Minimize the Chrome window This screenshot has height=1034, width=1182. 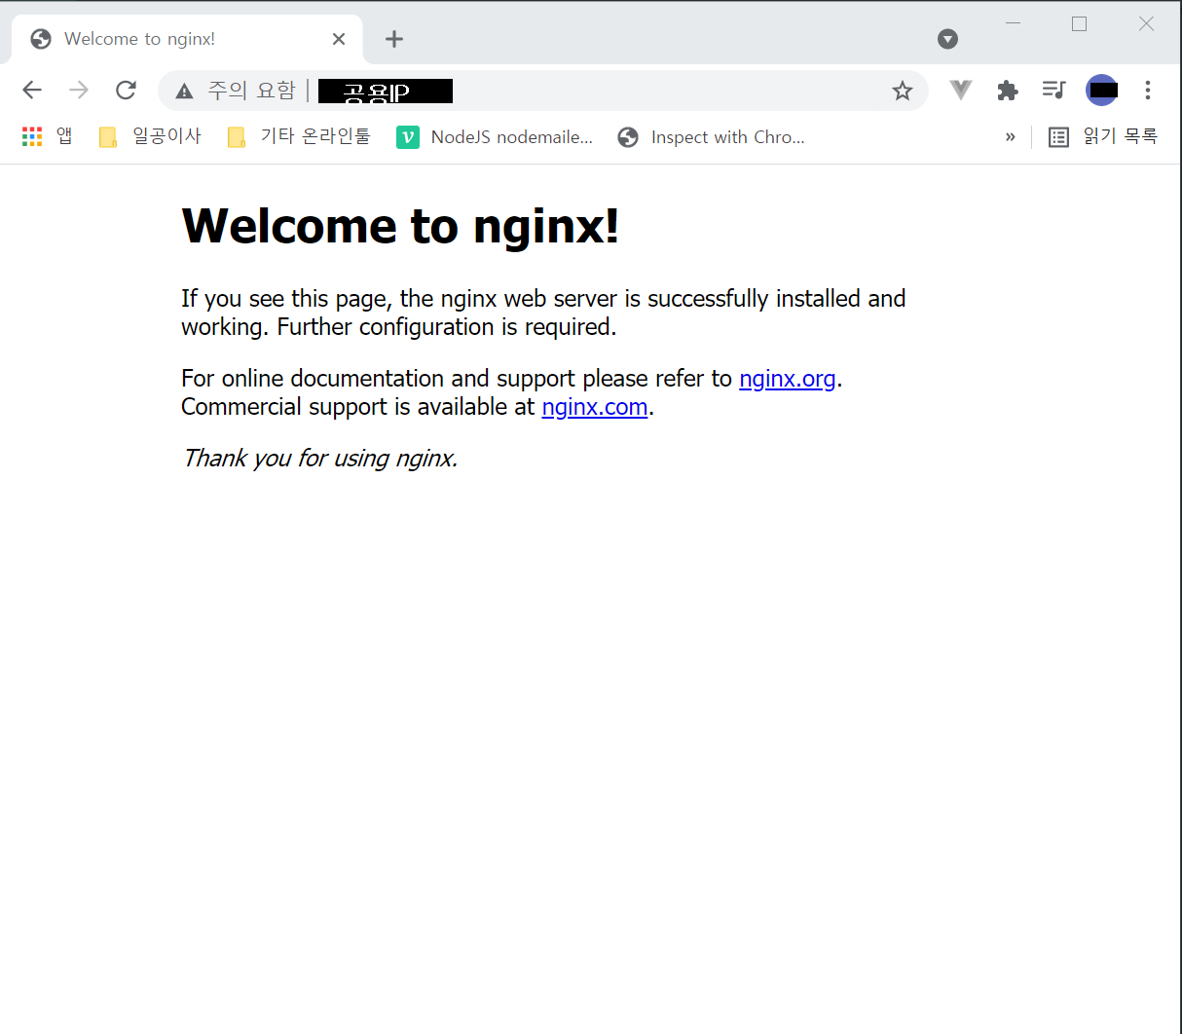point(1013,23)
